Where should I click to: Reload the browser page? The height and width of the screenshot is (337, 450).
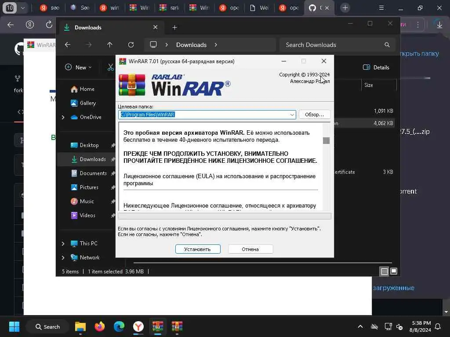coord(49,25)
